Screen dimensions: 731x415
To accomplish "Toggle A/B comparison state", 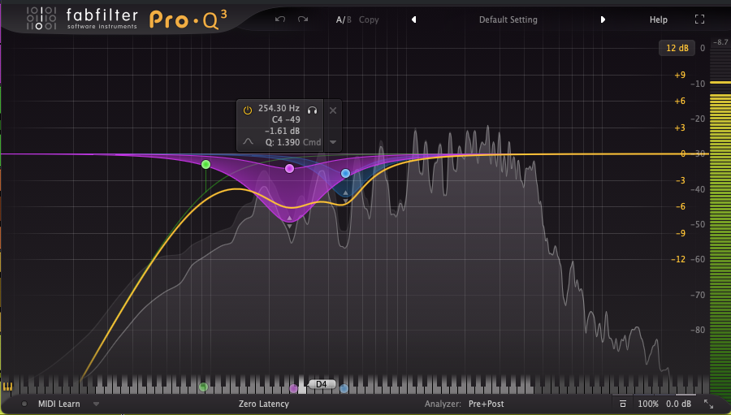I will (344, 19).
